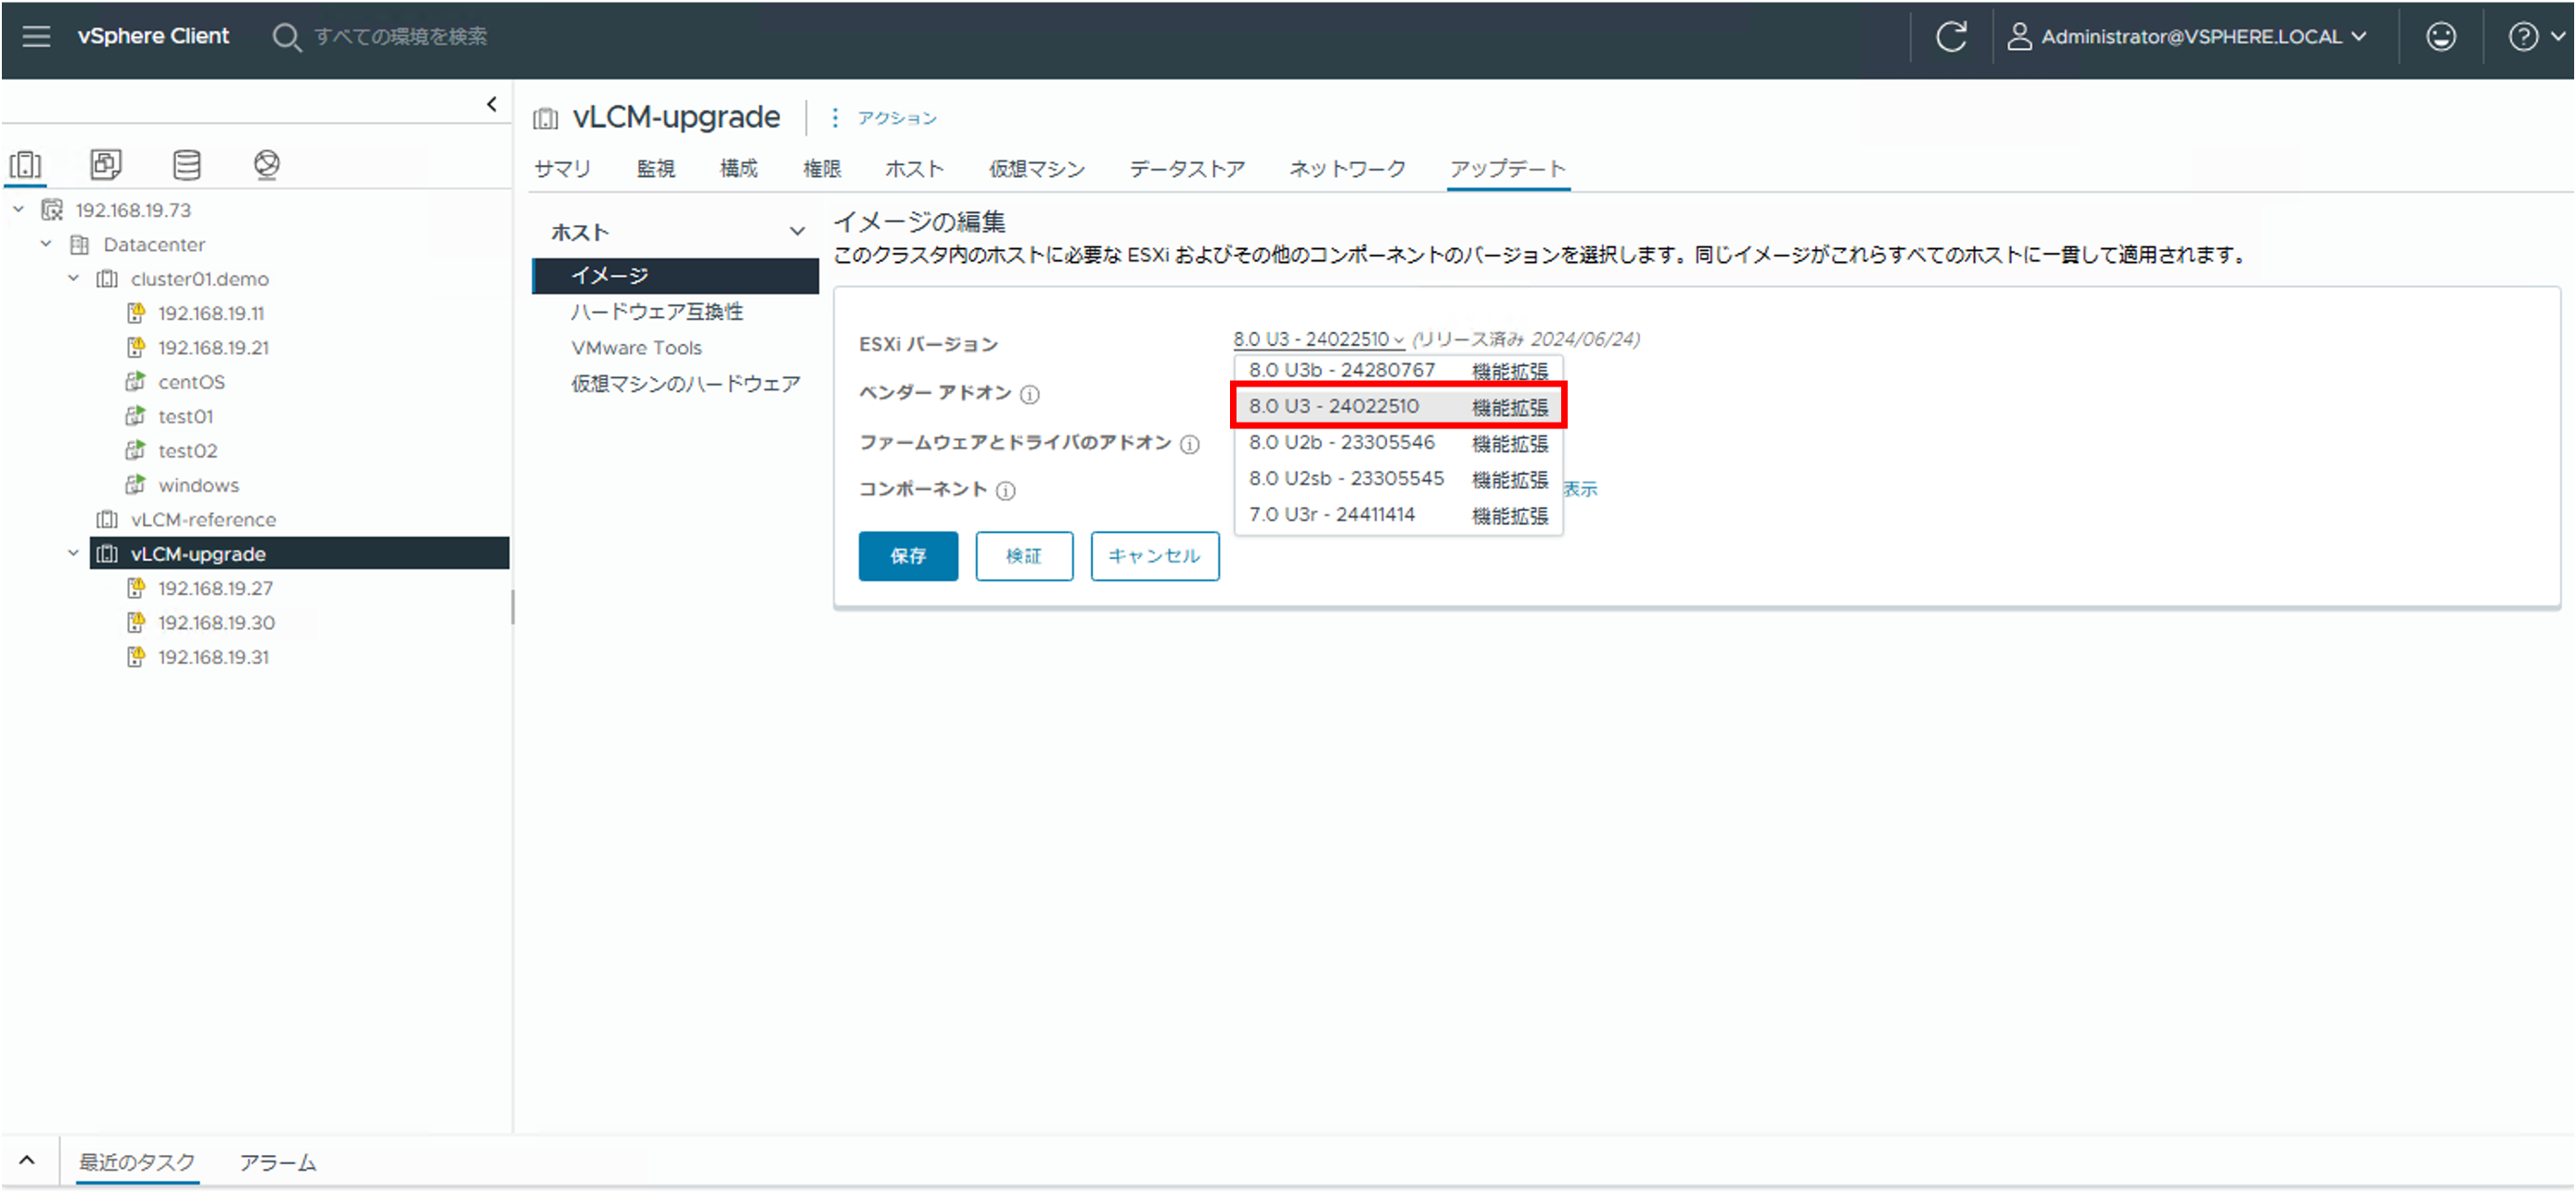Viewport: 2576px width, 1193px height.
Task: Open the hamburger navigation menu
Action: [x=36, y=37]
